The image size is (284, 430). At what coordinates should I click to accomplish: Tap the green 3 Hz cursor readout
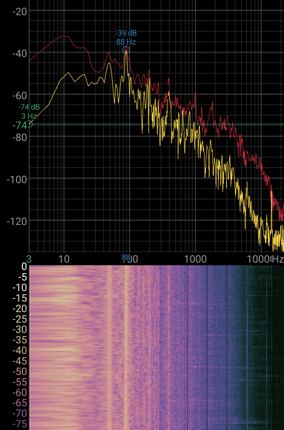tap(29, 116)
